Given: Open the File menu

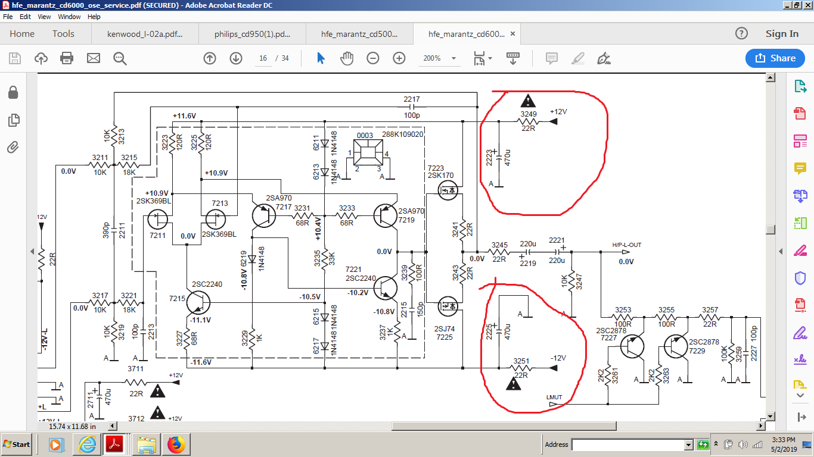Looking at the screenshot, I should [8, 17].
